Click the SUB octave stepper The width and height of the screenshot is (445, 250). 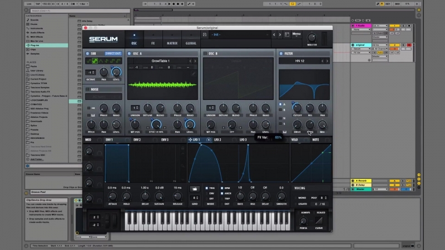pos(91,72)
